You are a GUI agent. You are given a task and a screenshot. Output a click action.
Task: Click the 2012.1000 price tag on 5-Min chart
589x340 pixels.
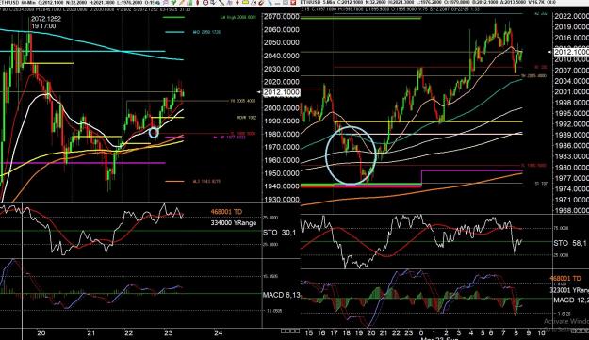tap(571, 52)
